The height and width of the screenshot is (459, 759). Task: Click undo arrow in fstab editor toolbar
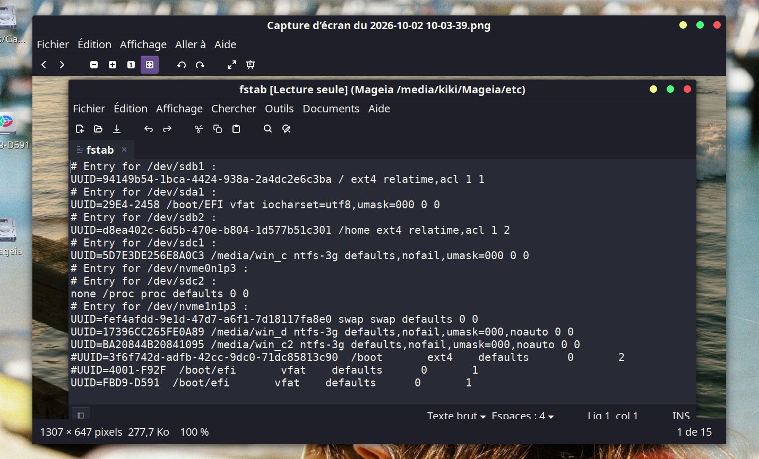point(149,129)
